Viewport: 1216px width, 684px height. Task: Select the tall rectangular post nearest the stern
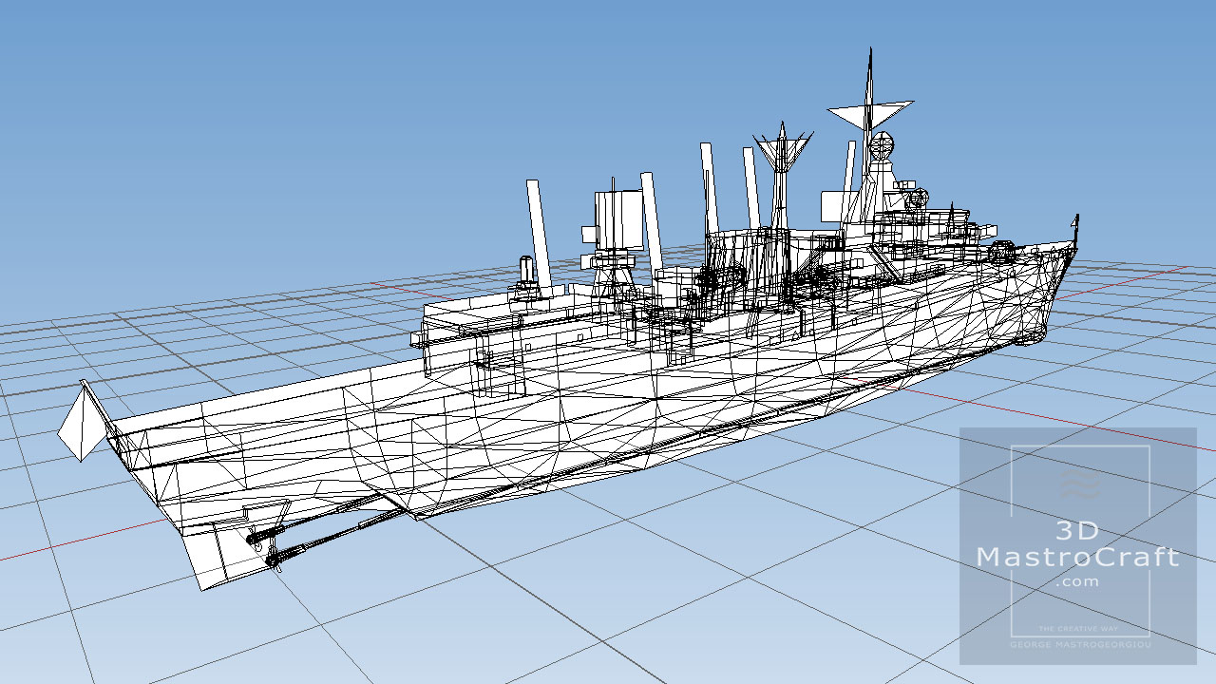coord(539,233)
